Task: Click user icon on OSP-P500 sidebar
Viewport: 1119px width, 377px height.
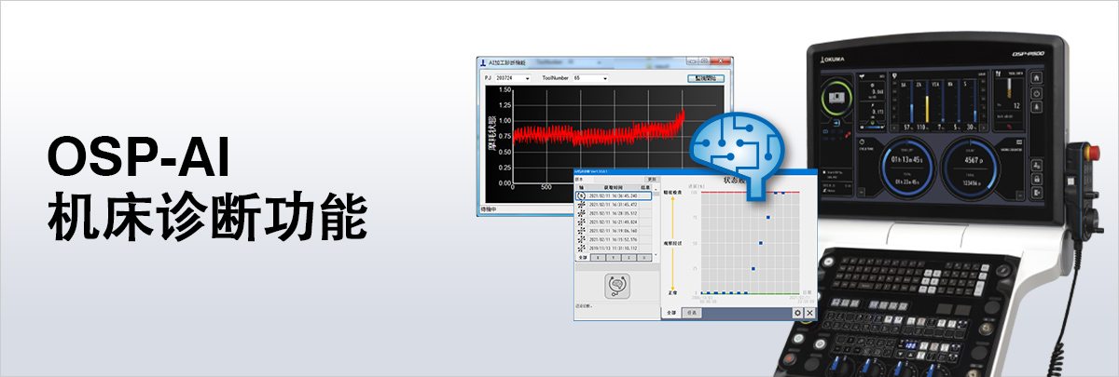Action: (1036, 166)
